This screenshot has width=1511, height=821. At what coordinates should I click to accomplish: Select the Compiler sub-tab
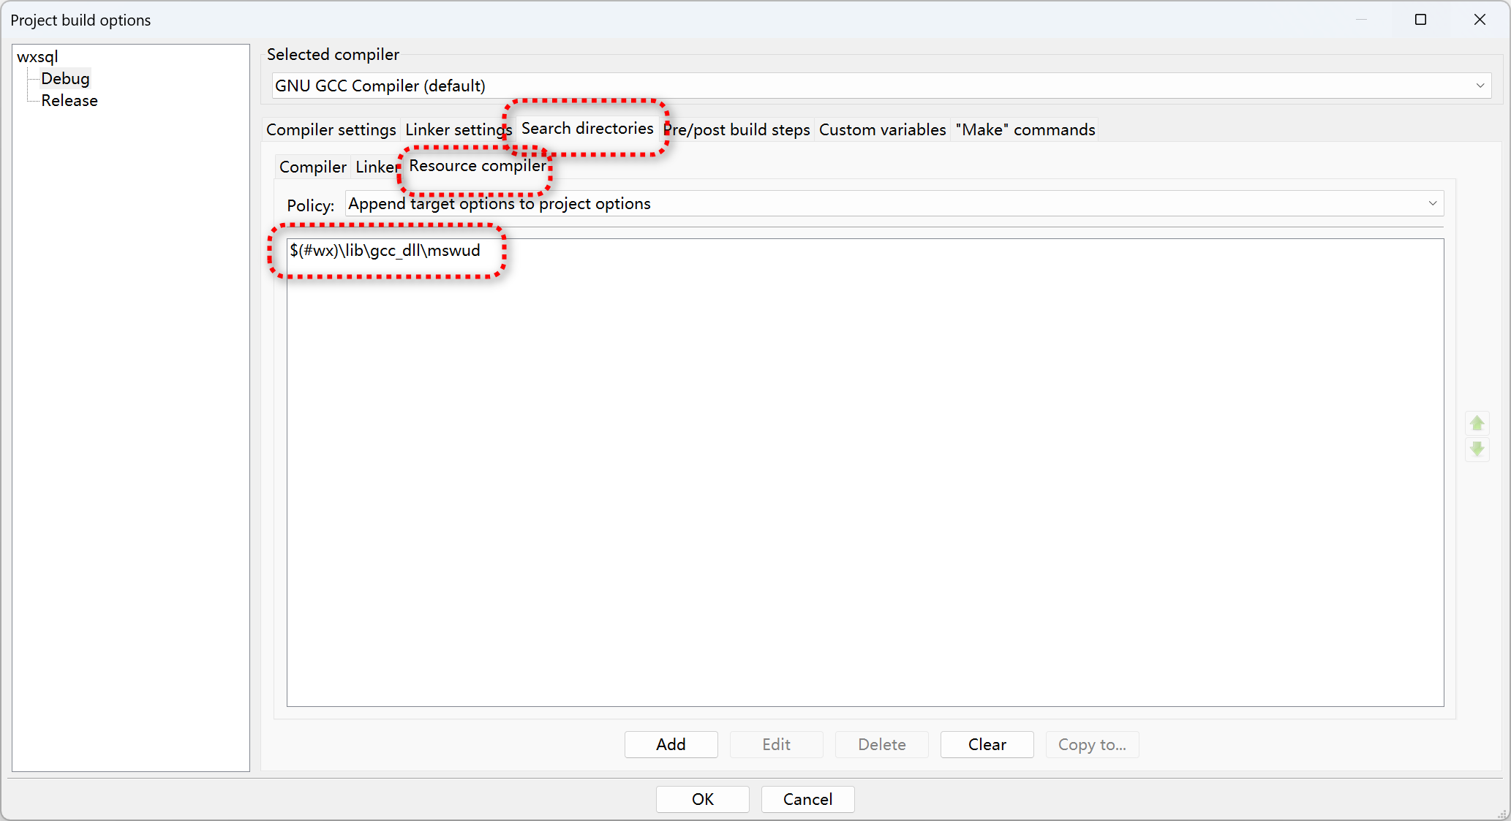313,167
